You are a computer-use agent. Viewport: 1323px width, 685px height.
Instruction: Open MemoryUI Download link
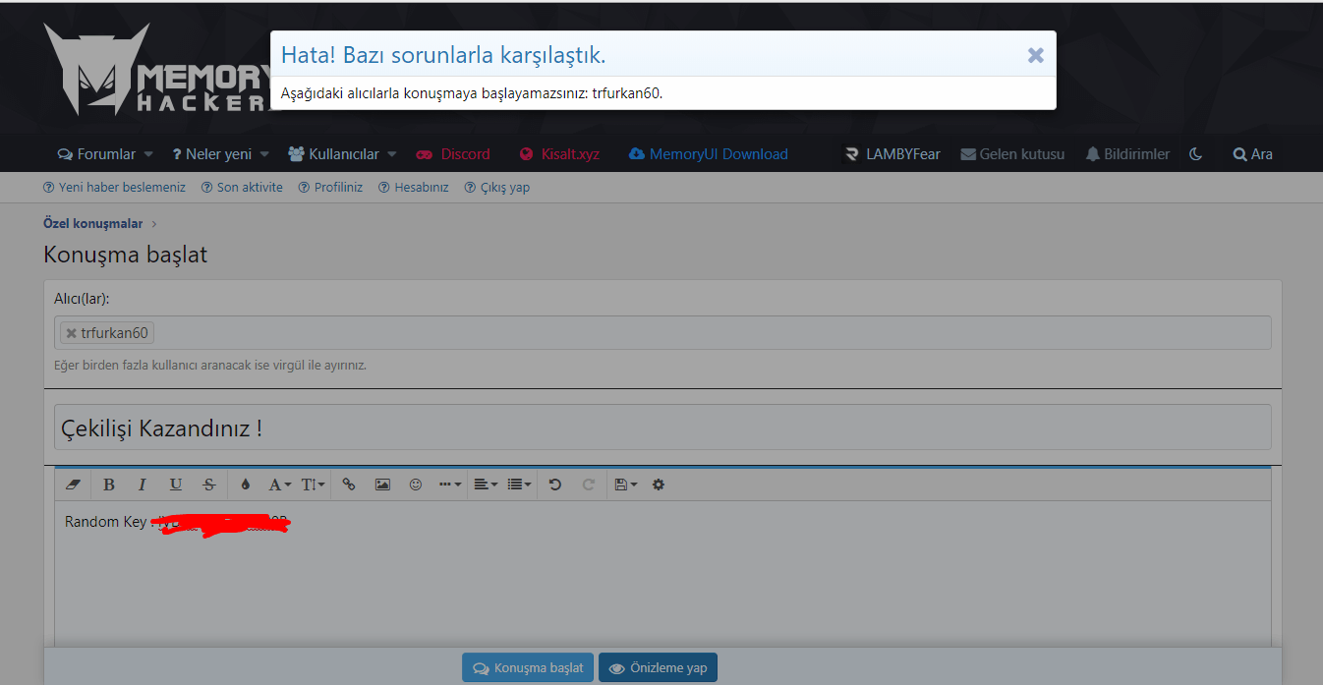click(709, 154)
